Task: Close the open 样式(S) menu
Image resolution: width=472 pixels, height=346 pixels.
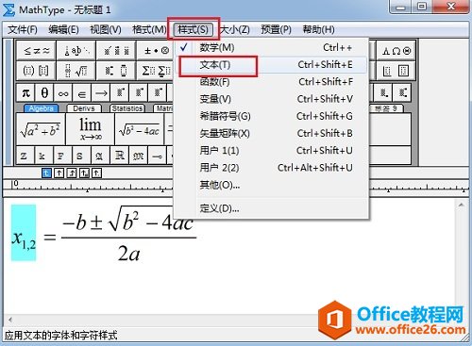Action: (x=193, y=30)
